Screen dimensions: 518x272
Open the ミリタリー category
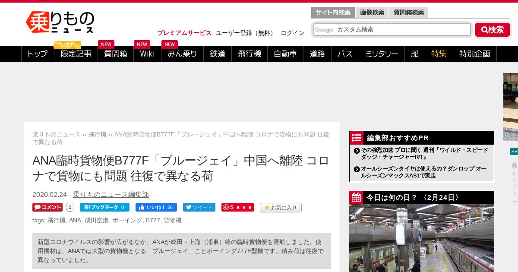[382, 54]
